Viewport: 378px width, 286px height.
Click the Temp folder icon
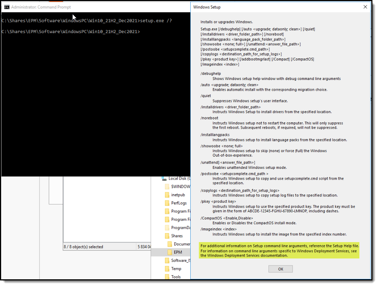click(166, 269)
